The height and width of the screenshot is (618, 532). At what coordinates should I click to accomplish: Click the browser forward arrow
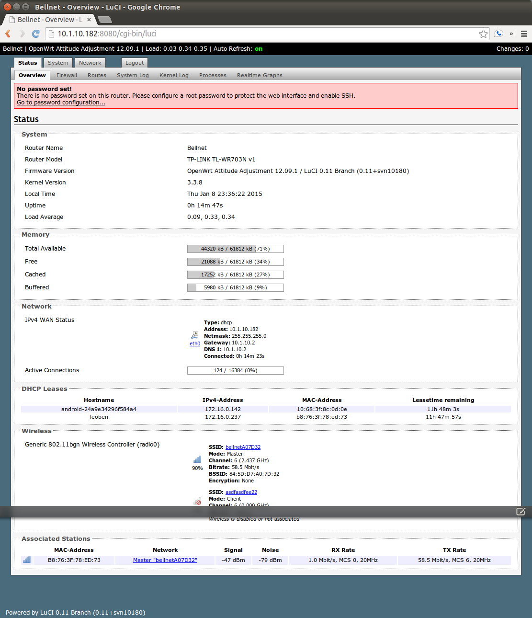(x=22, y=34)
